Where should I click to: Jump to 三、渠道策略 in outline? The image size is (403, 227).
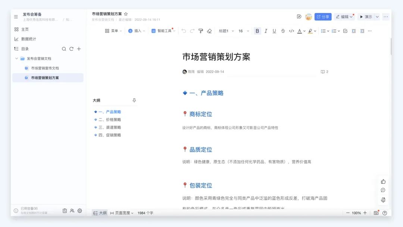[109, 127]
